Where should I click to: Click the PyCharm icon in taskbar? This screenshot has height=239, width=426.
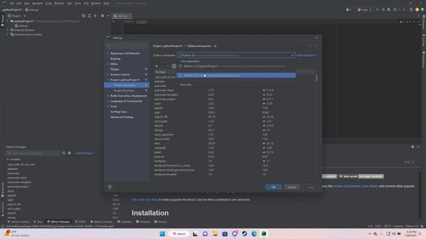point(264,234)
